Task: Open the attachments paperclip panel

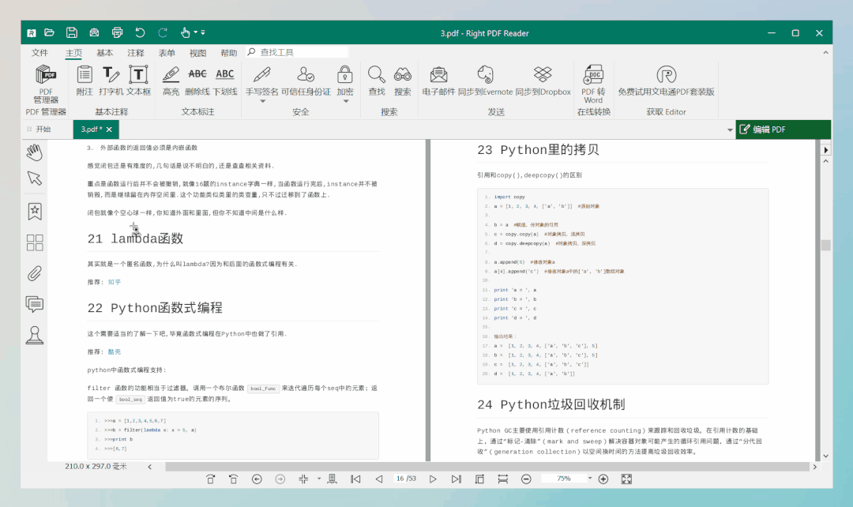Action: (x=34, y=273)
